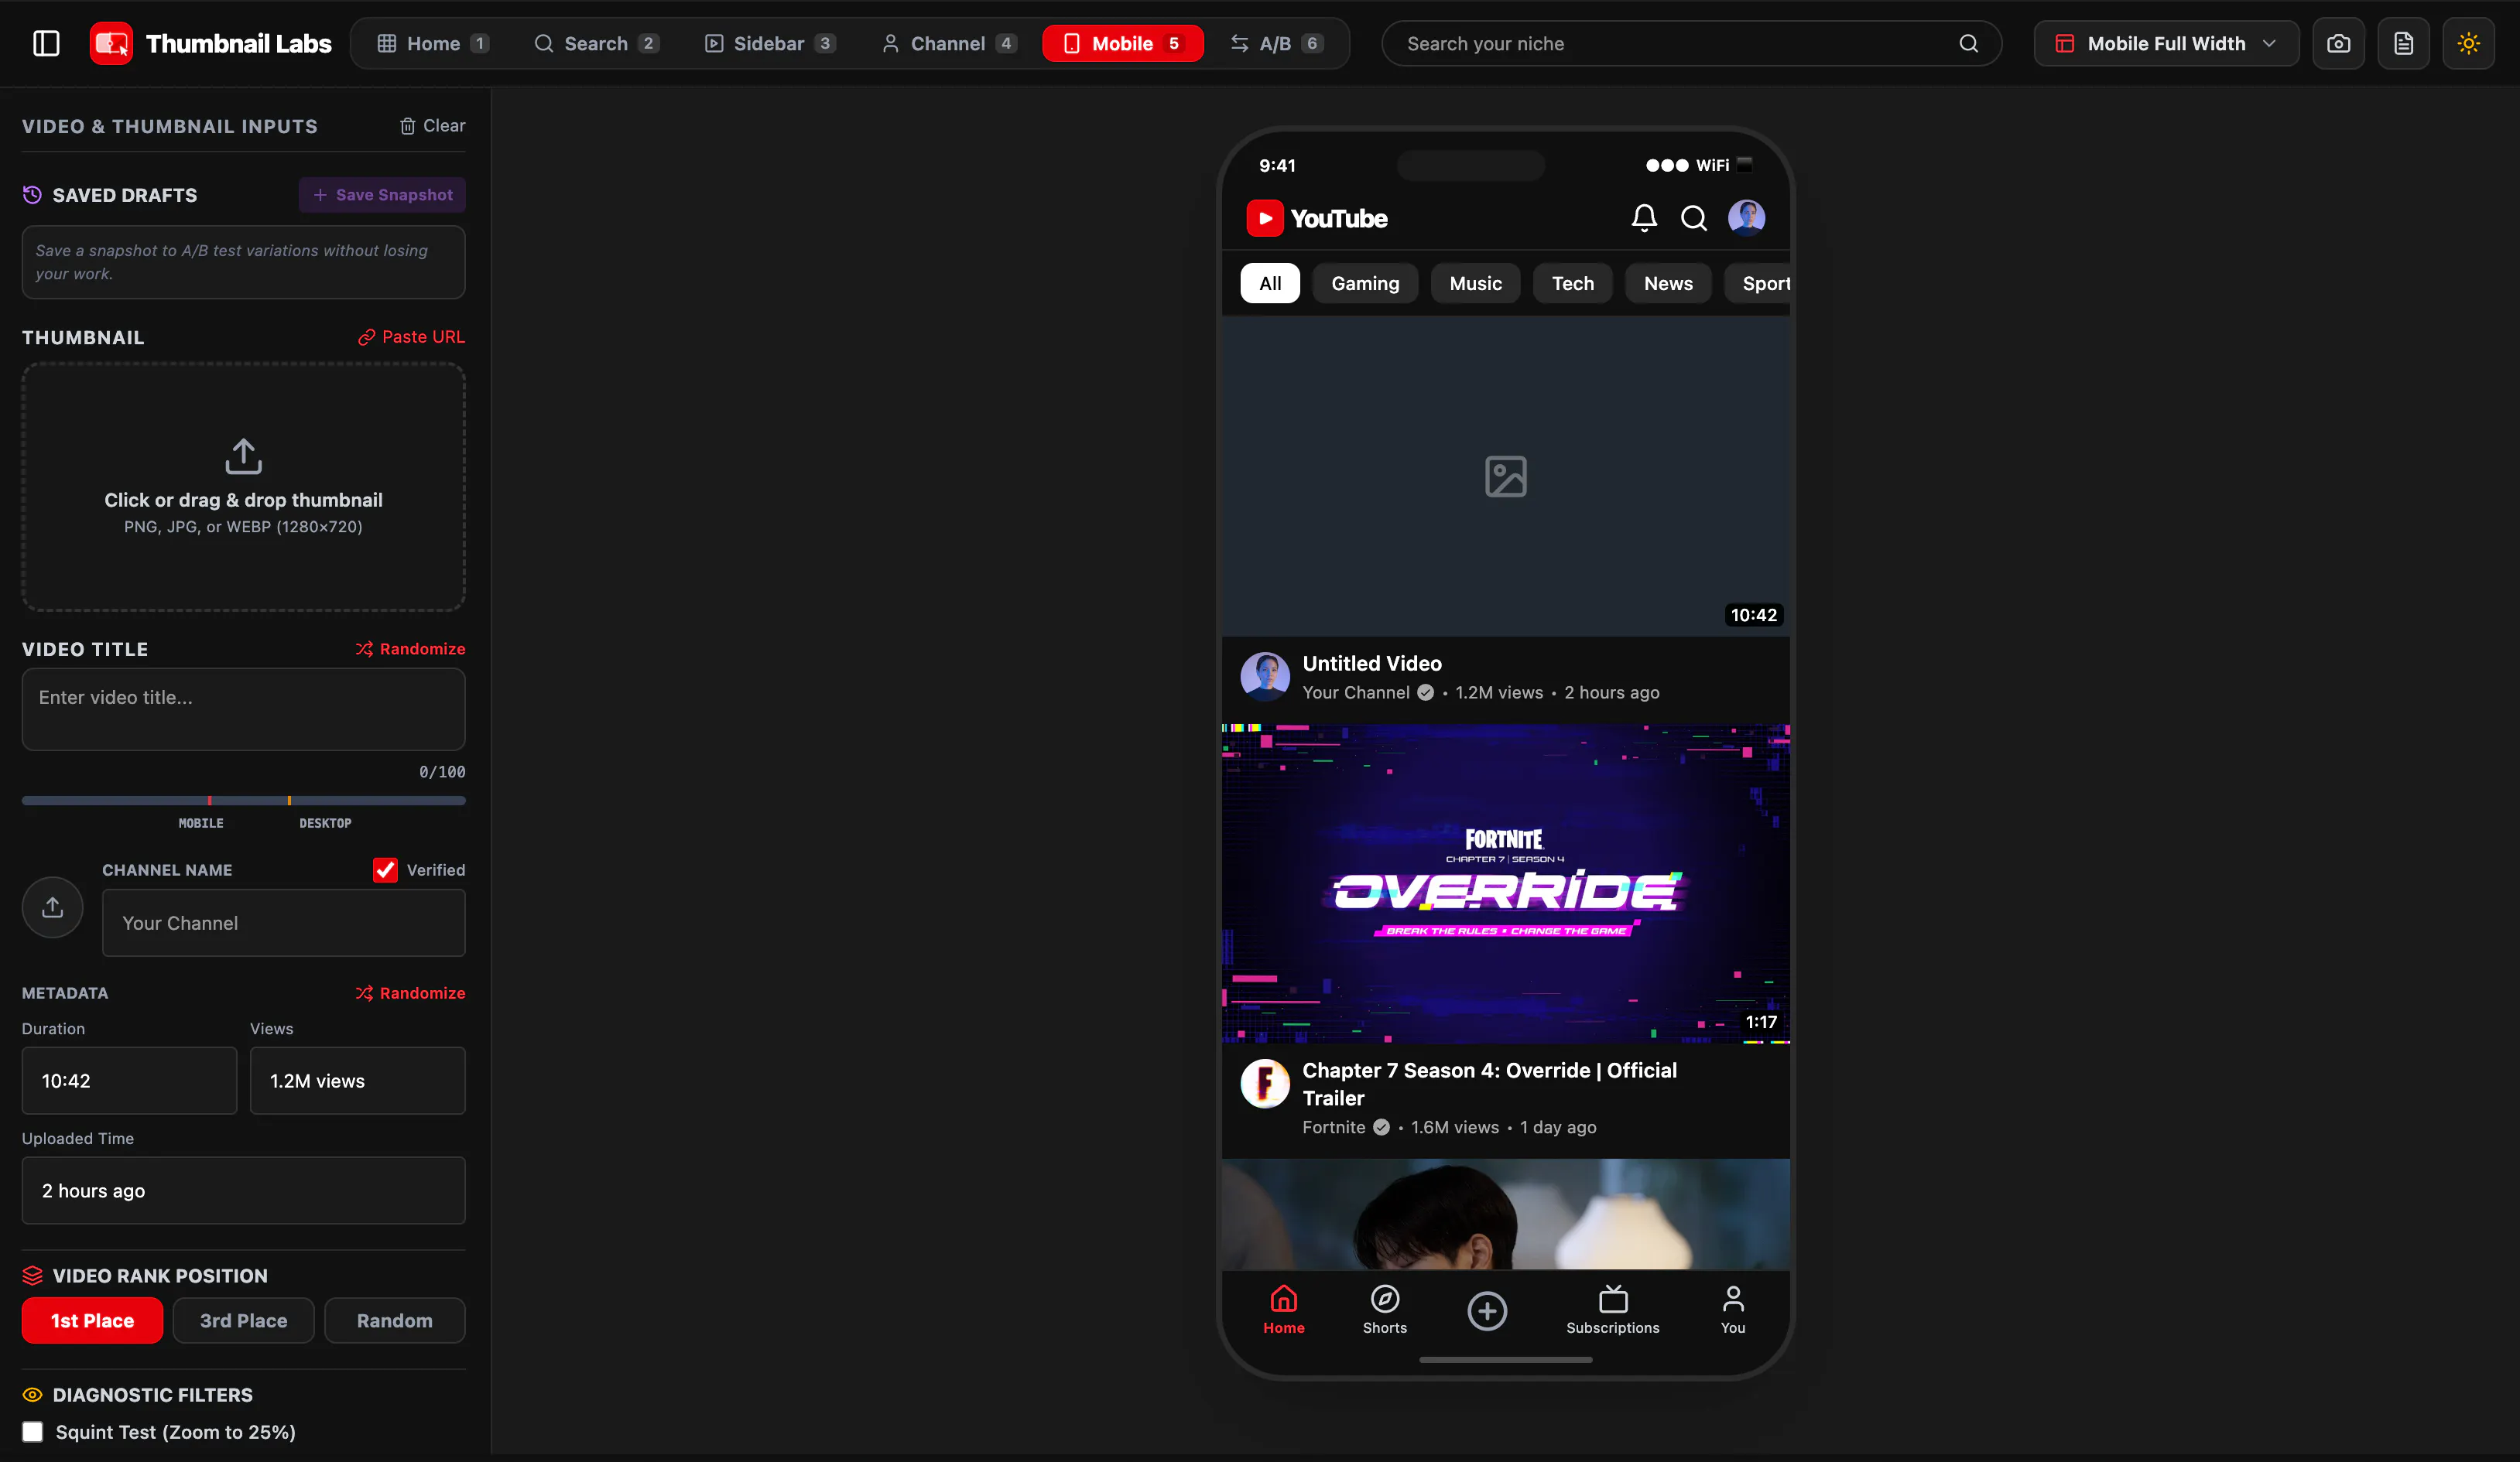Screen dimensions: 2520x1462
Task: Uncheck the Verified checkbox
Action: point(385,870)
